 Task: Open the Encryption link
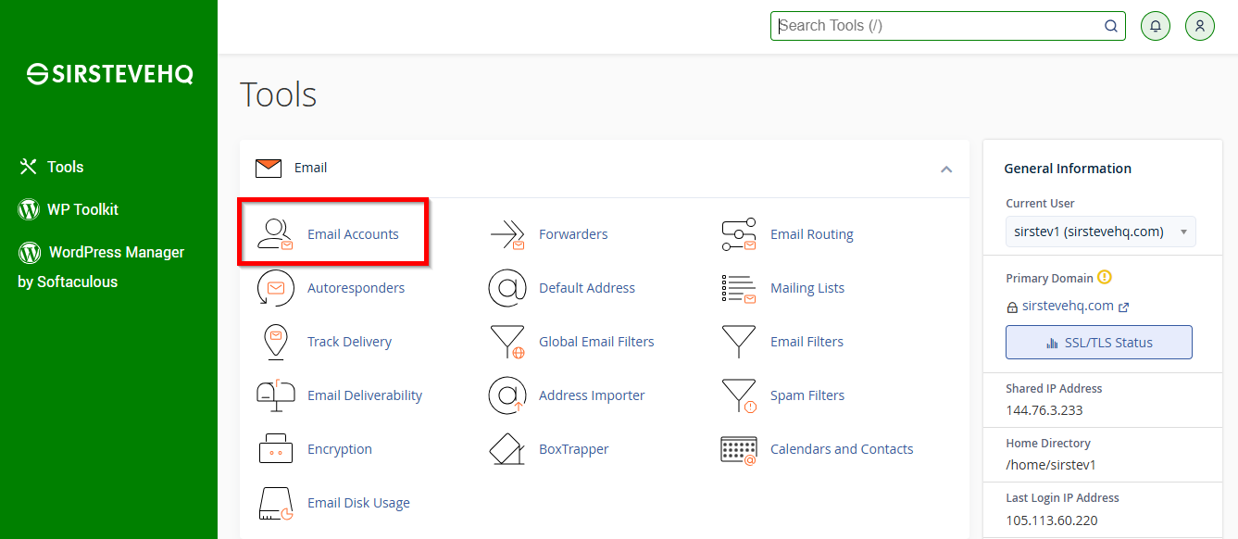click(x=340, y=449)
